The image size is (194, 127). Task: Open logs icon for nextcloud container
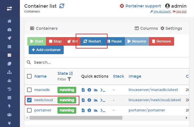pos(83,100)
